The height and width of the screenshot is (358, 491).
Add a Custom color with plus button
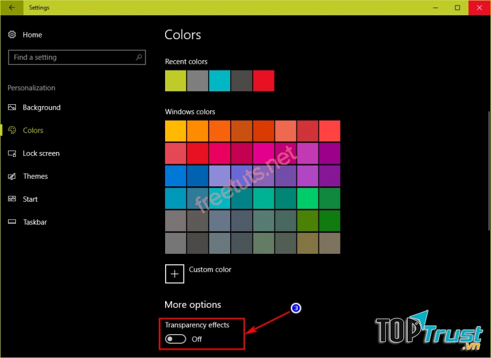tap(175, 273)
